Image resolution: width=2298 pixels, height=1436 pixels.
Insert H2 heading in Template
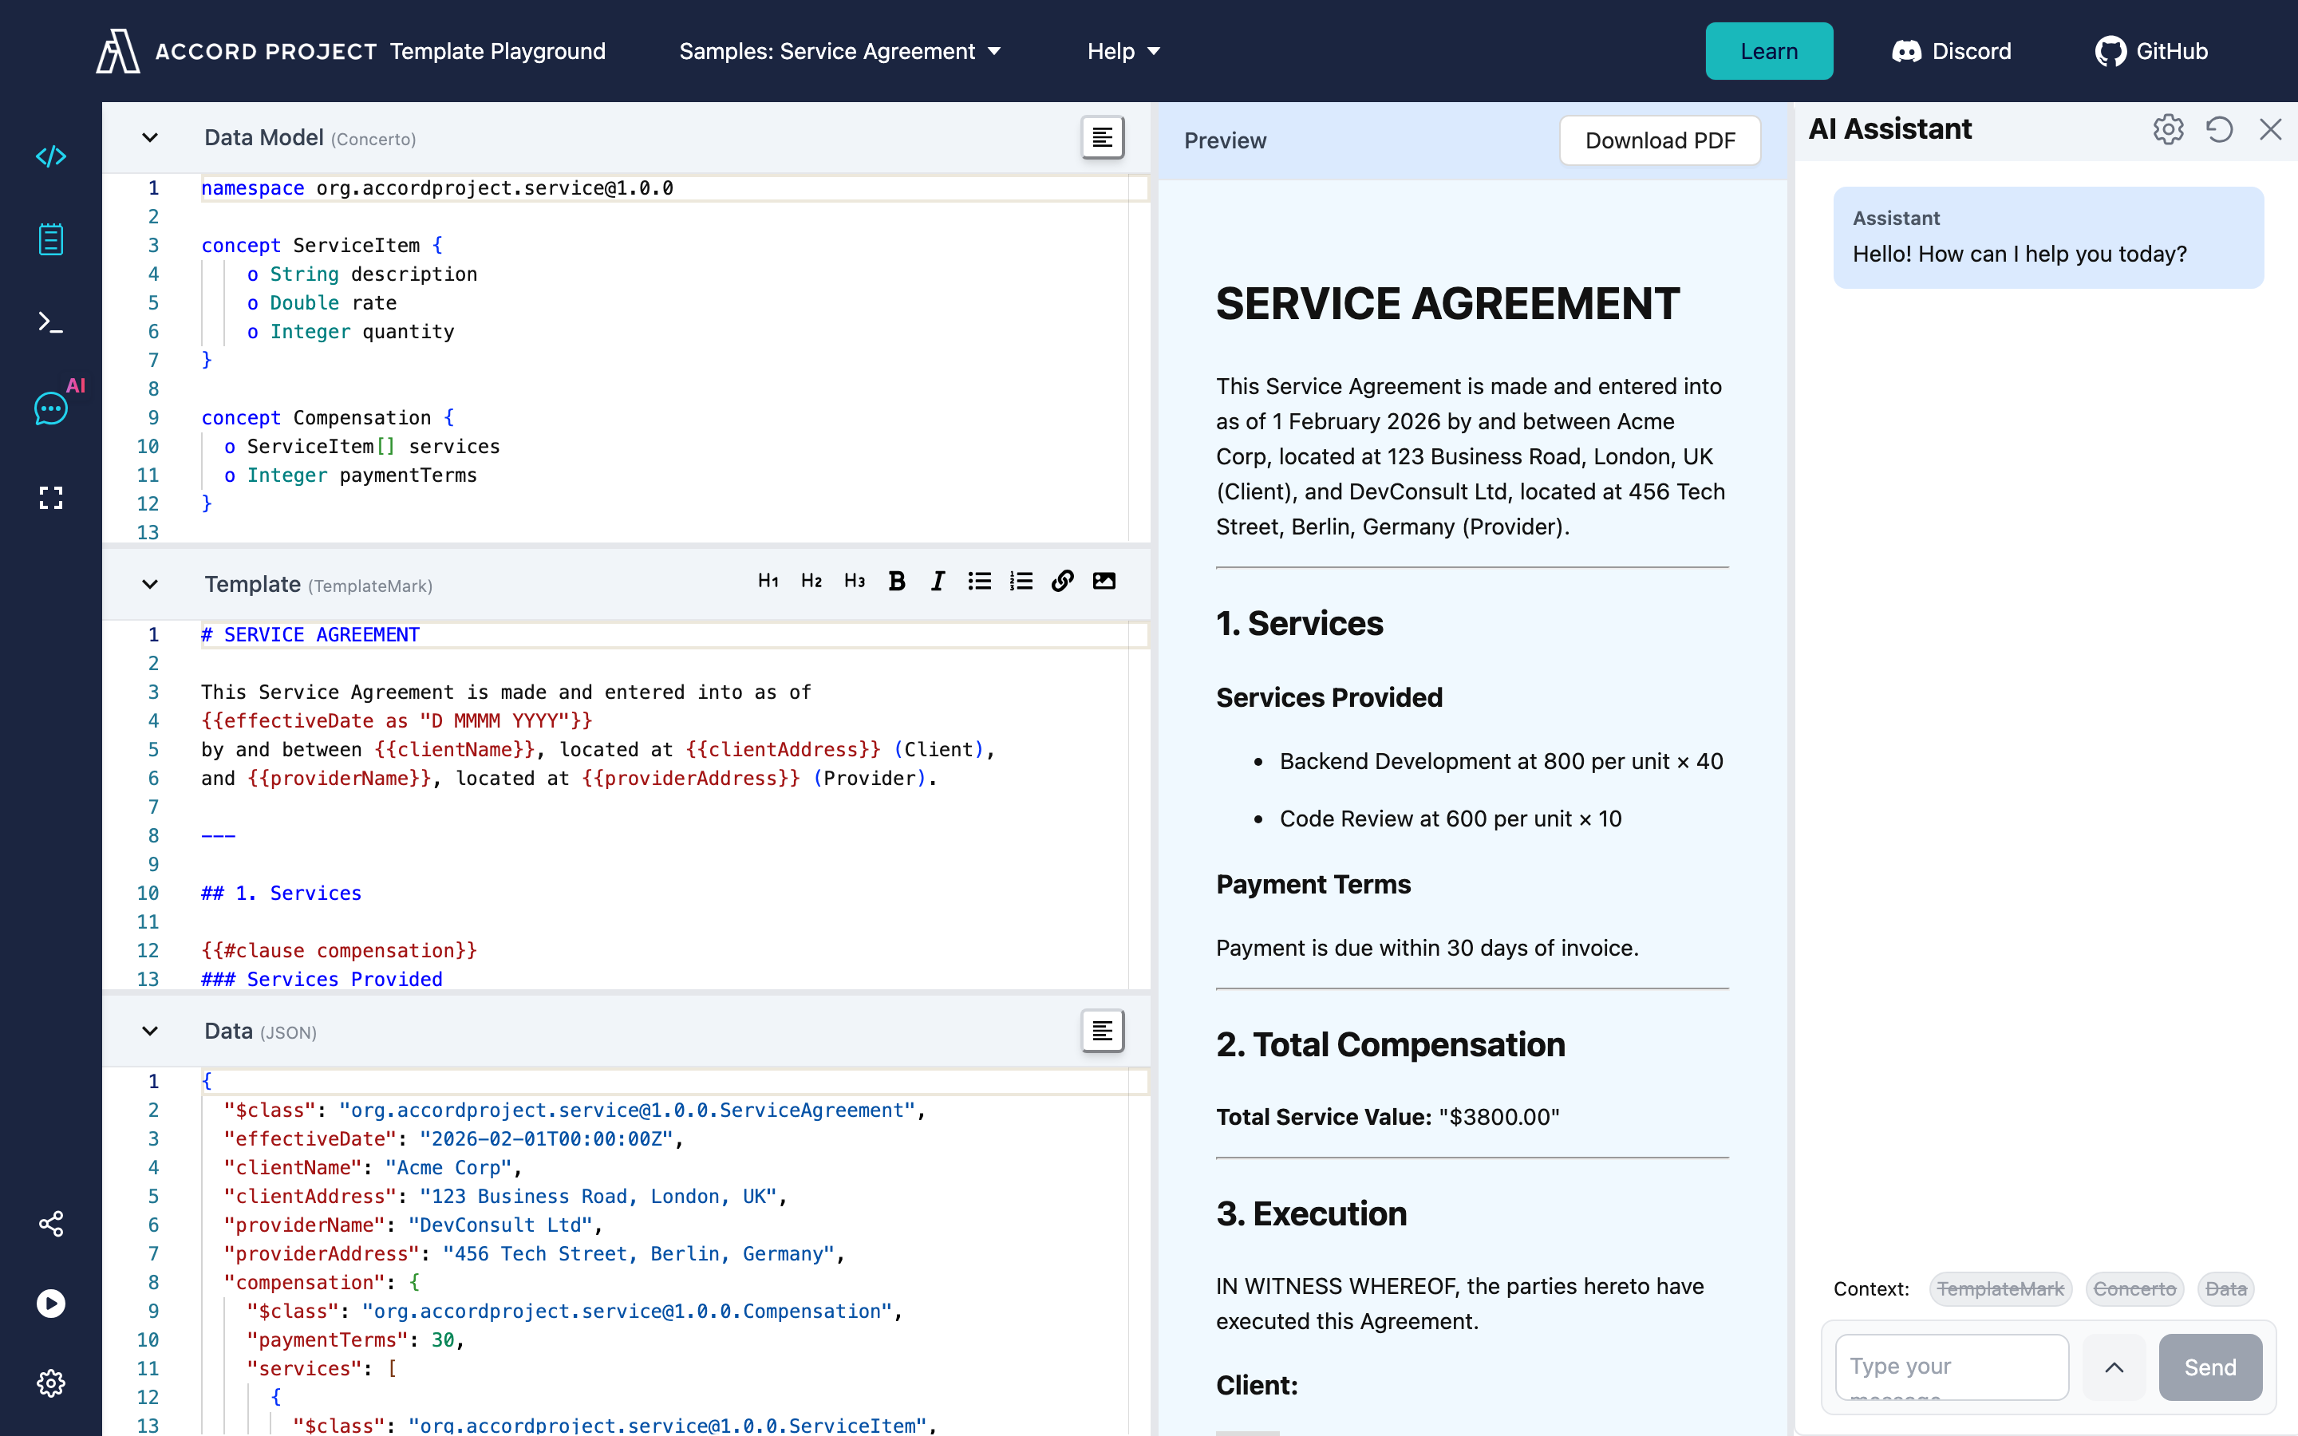[811, 582]
